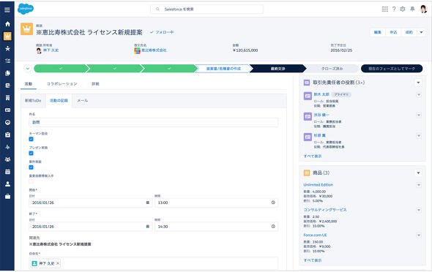
Task: Click すべて表示 under the products list
Action: pos(313,260)
